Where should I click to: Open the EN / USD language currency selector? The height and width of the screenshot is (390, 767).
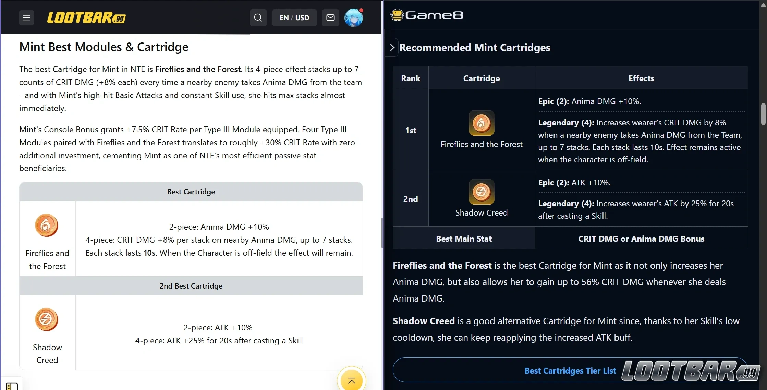coord(294,17)
